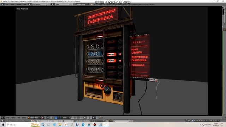226x127 pixels.
Task: Click the active keying set field
Action: [121, 121]
